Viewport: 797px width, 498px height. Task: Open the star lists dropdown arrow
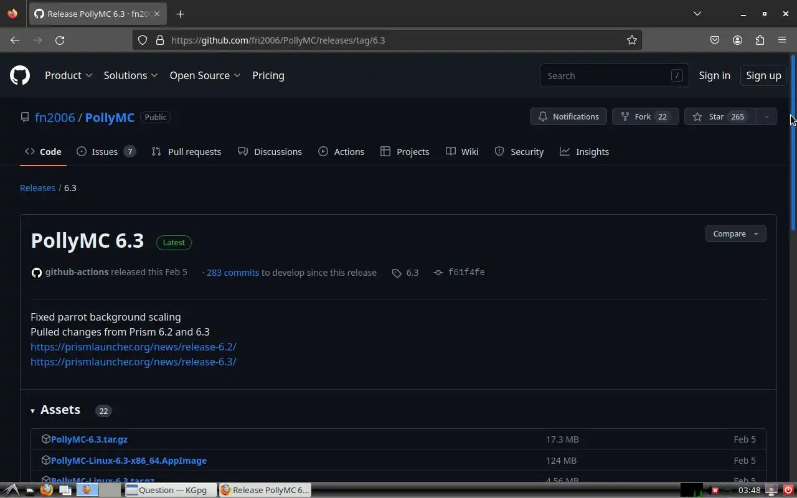coord(766,116)
